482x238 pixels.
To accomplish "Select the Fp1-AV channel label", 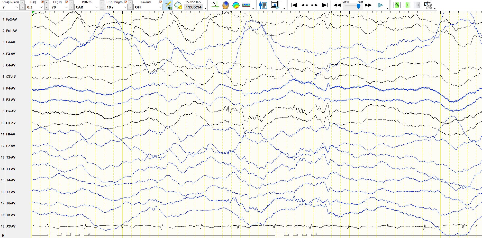I will (x=12, y=31).
